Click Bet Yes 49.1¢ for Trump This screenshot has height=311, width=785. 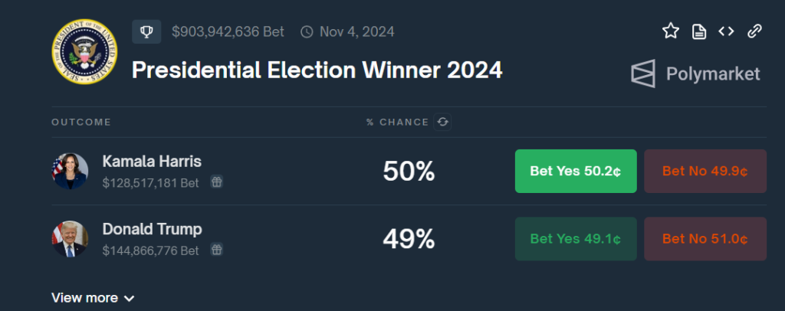[x=576, y=238]
